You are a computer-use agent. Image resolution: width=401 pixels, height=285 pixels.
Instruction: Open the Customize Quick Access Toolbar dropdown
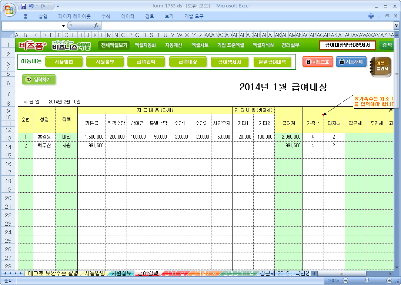(x=58, y=6)
